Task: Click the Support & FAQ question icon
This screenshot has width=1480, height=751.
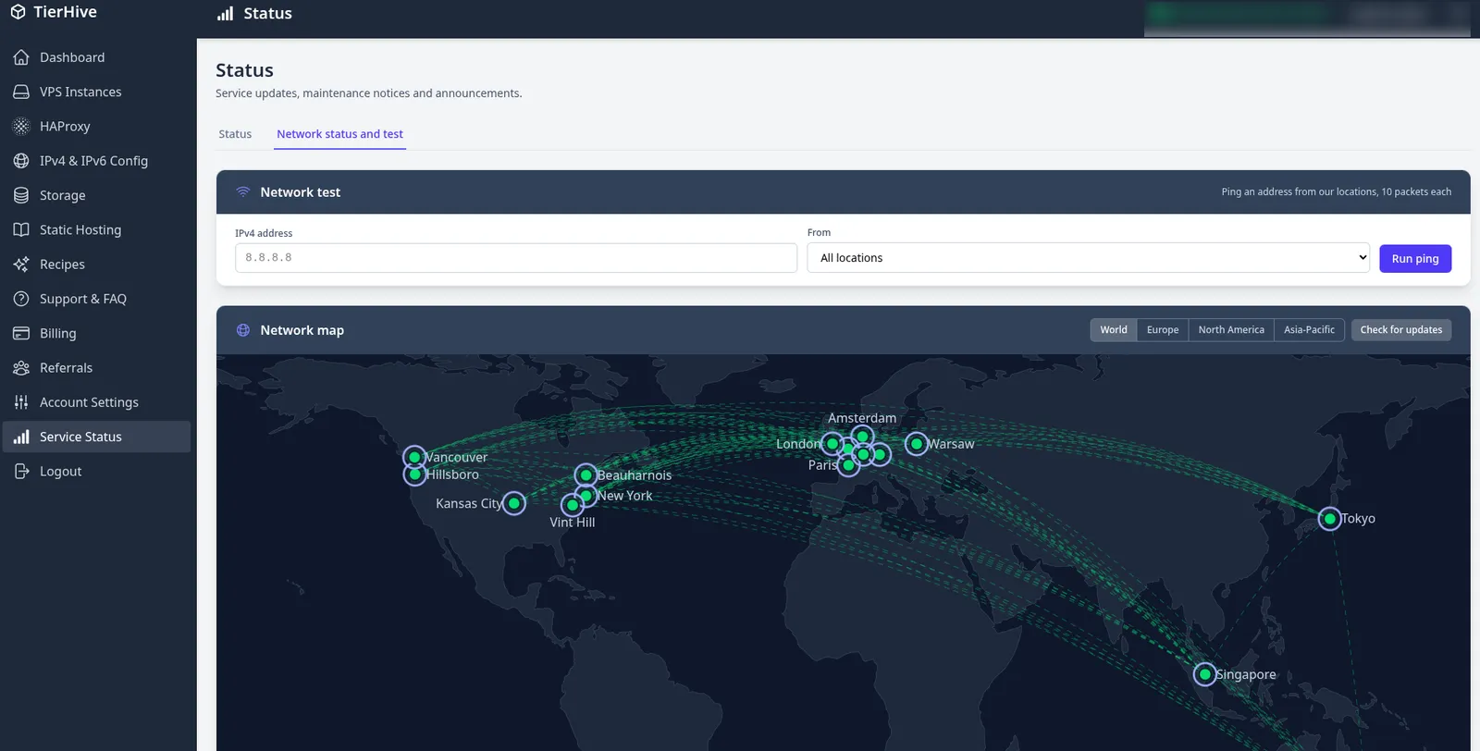Action: click(21, 299)
